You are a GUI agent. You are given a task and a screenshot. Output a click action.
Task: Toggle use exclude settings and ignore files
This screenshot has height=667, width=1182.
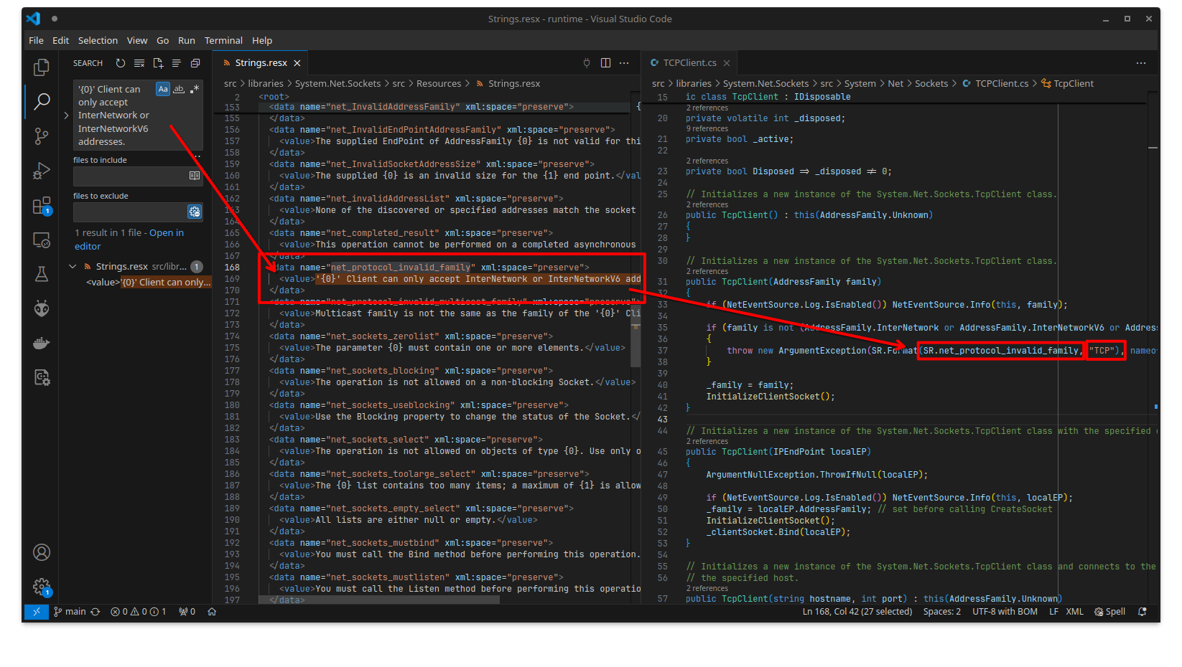pyautogui.click(x=195, y=212)
